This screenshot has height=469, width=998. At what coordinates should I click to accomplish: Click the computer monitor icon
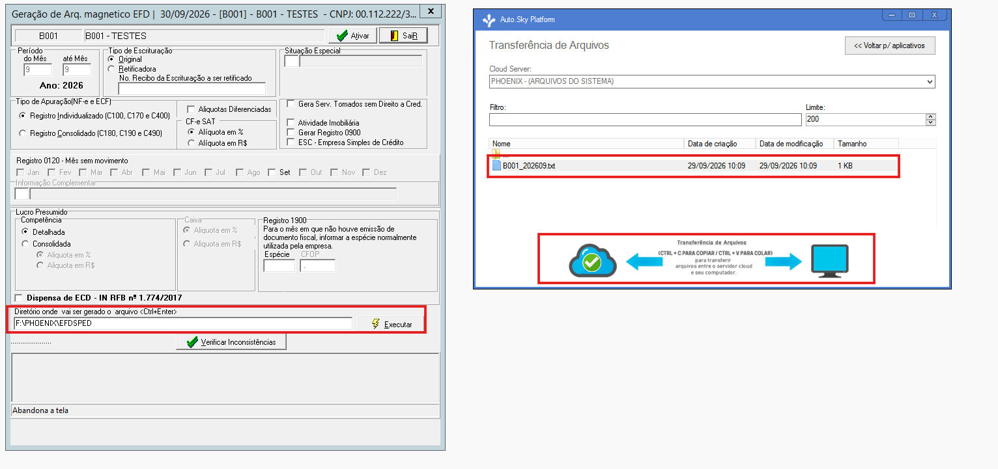point(829,261)
